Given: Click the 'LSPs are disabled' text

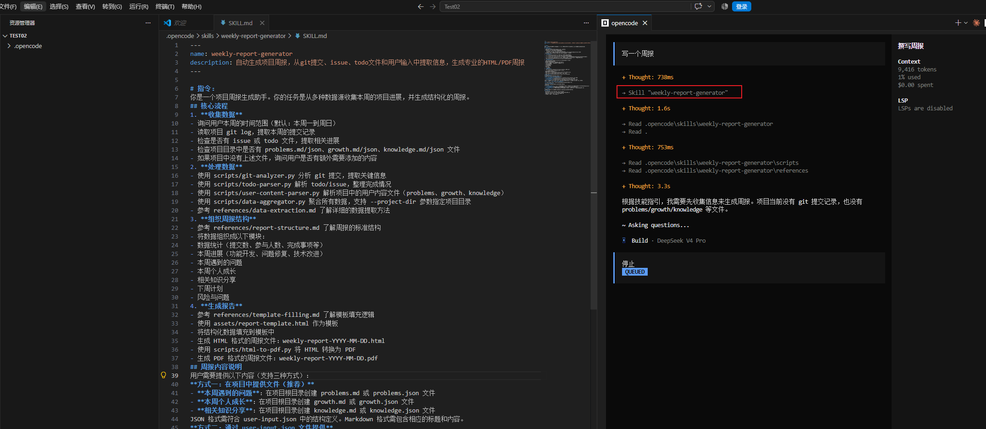Looking at the screenshot, I should coord(925,108).
